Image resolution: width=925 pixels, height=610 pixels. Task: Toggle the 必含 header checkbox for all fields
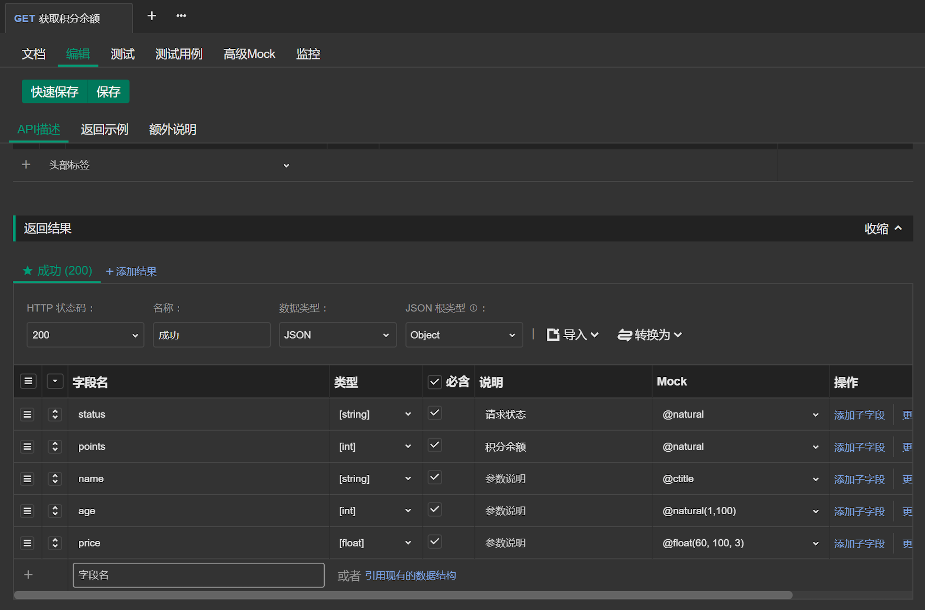434,382
